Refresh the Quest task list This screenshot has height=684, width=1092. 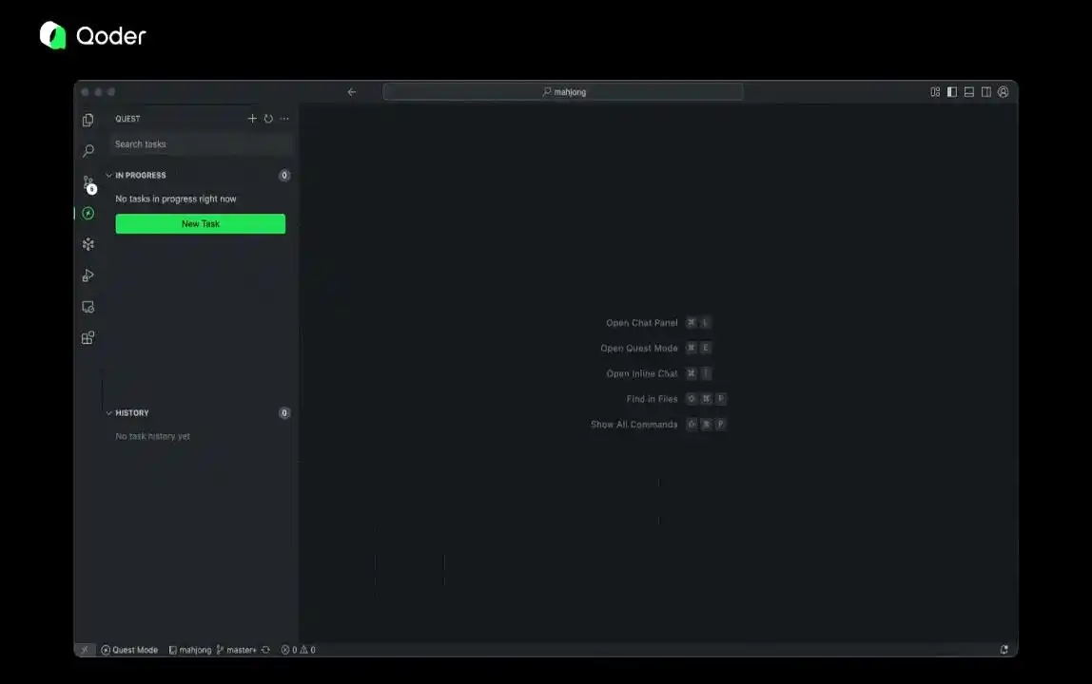tap(268, 119)
